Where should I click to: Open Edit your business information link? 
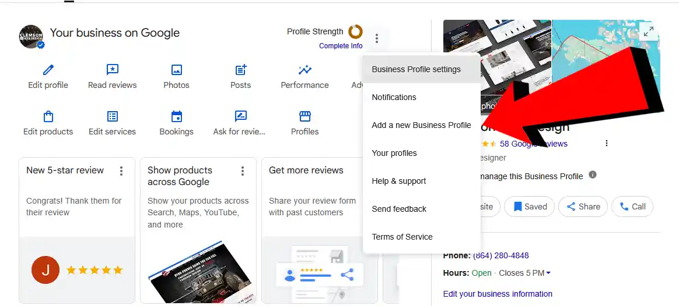pos(498,294)
